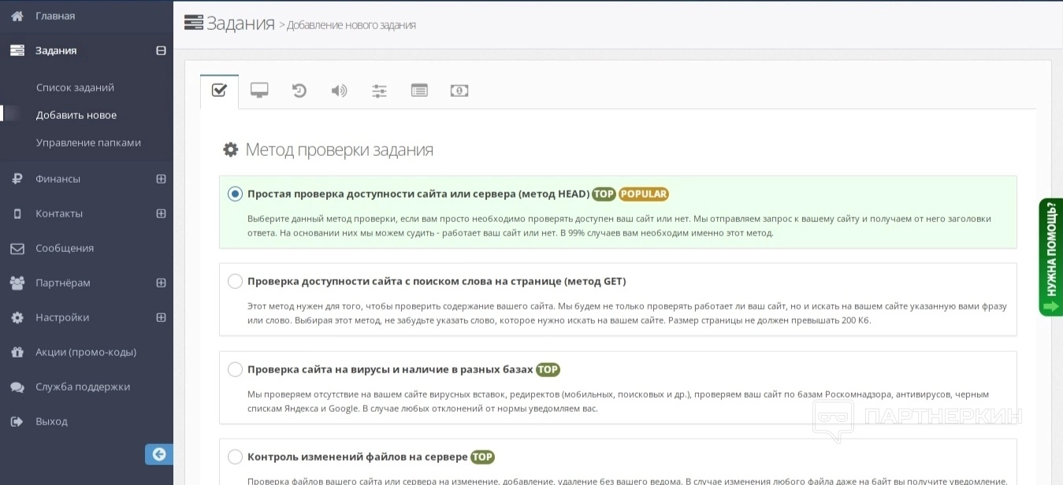Click the POPULAR badge on HEAD method
Image resolution: width=1063 pixels, height=485 pixels.
(x=644, y=194)
